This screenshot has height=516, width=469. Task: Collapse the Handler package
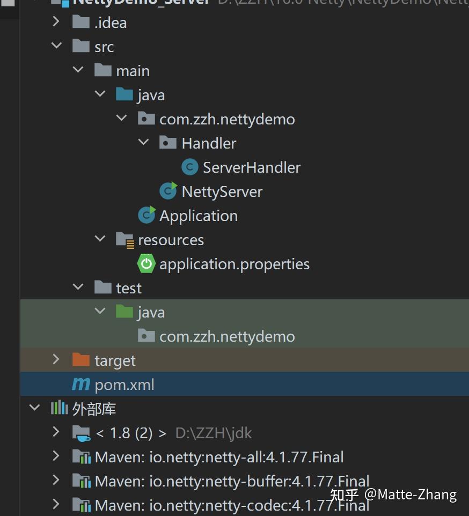[x=143, y=142]
